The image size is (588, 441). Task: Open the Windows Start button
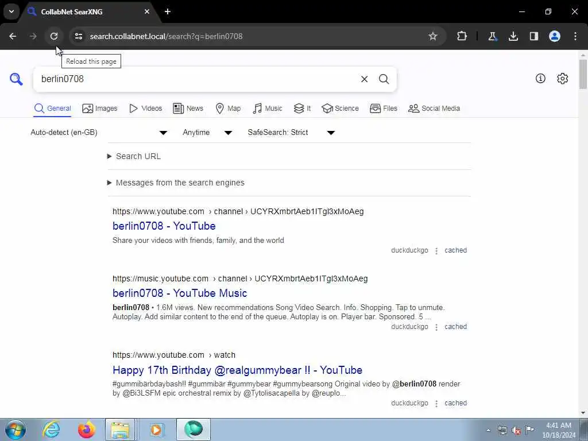(x=16, y=430)
